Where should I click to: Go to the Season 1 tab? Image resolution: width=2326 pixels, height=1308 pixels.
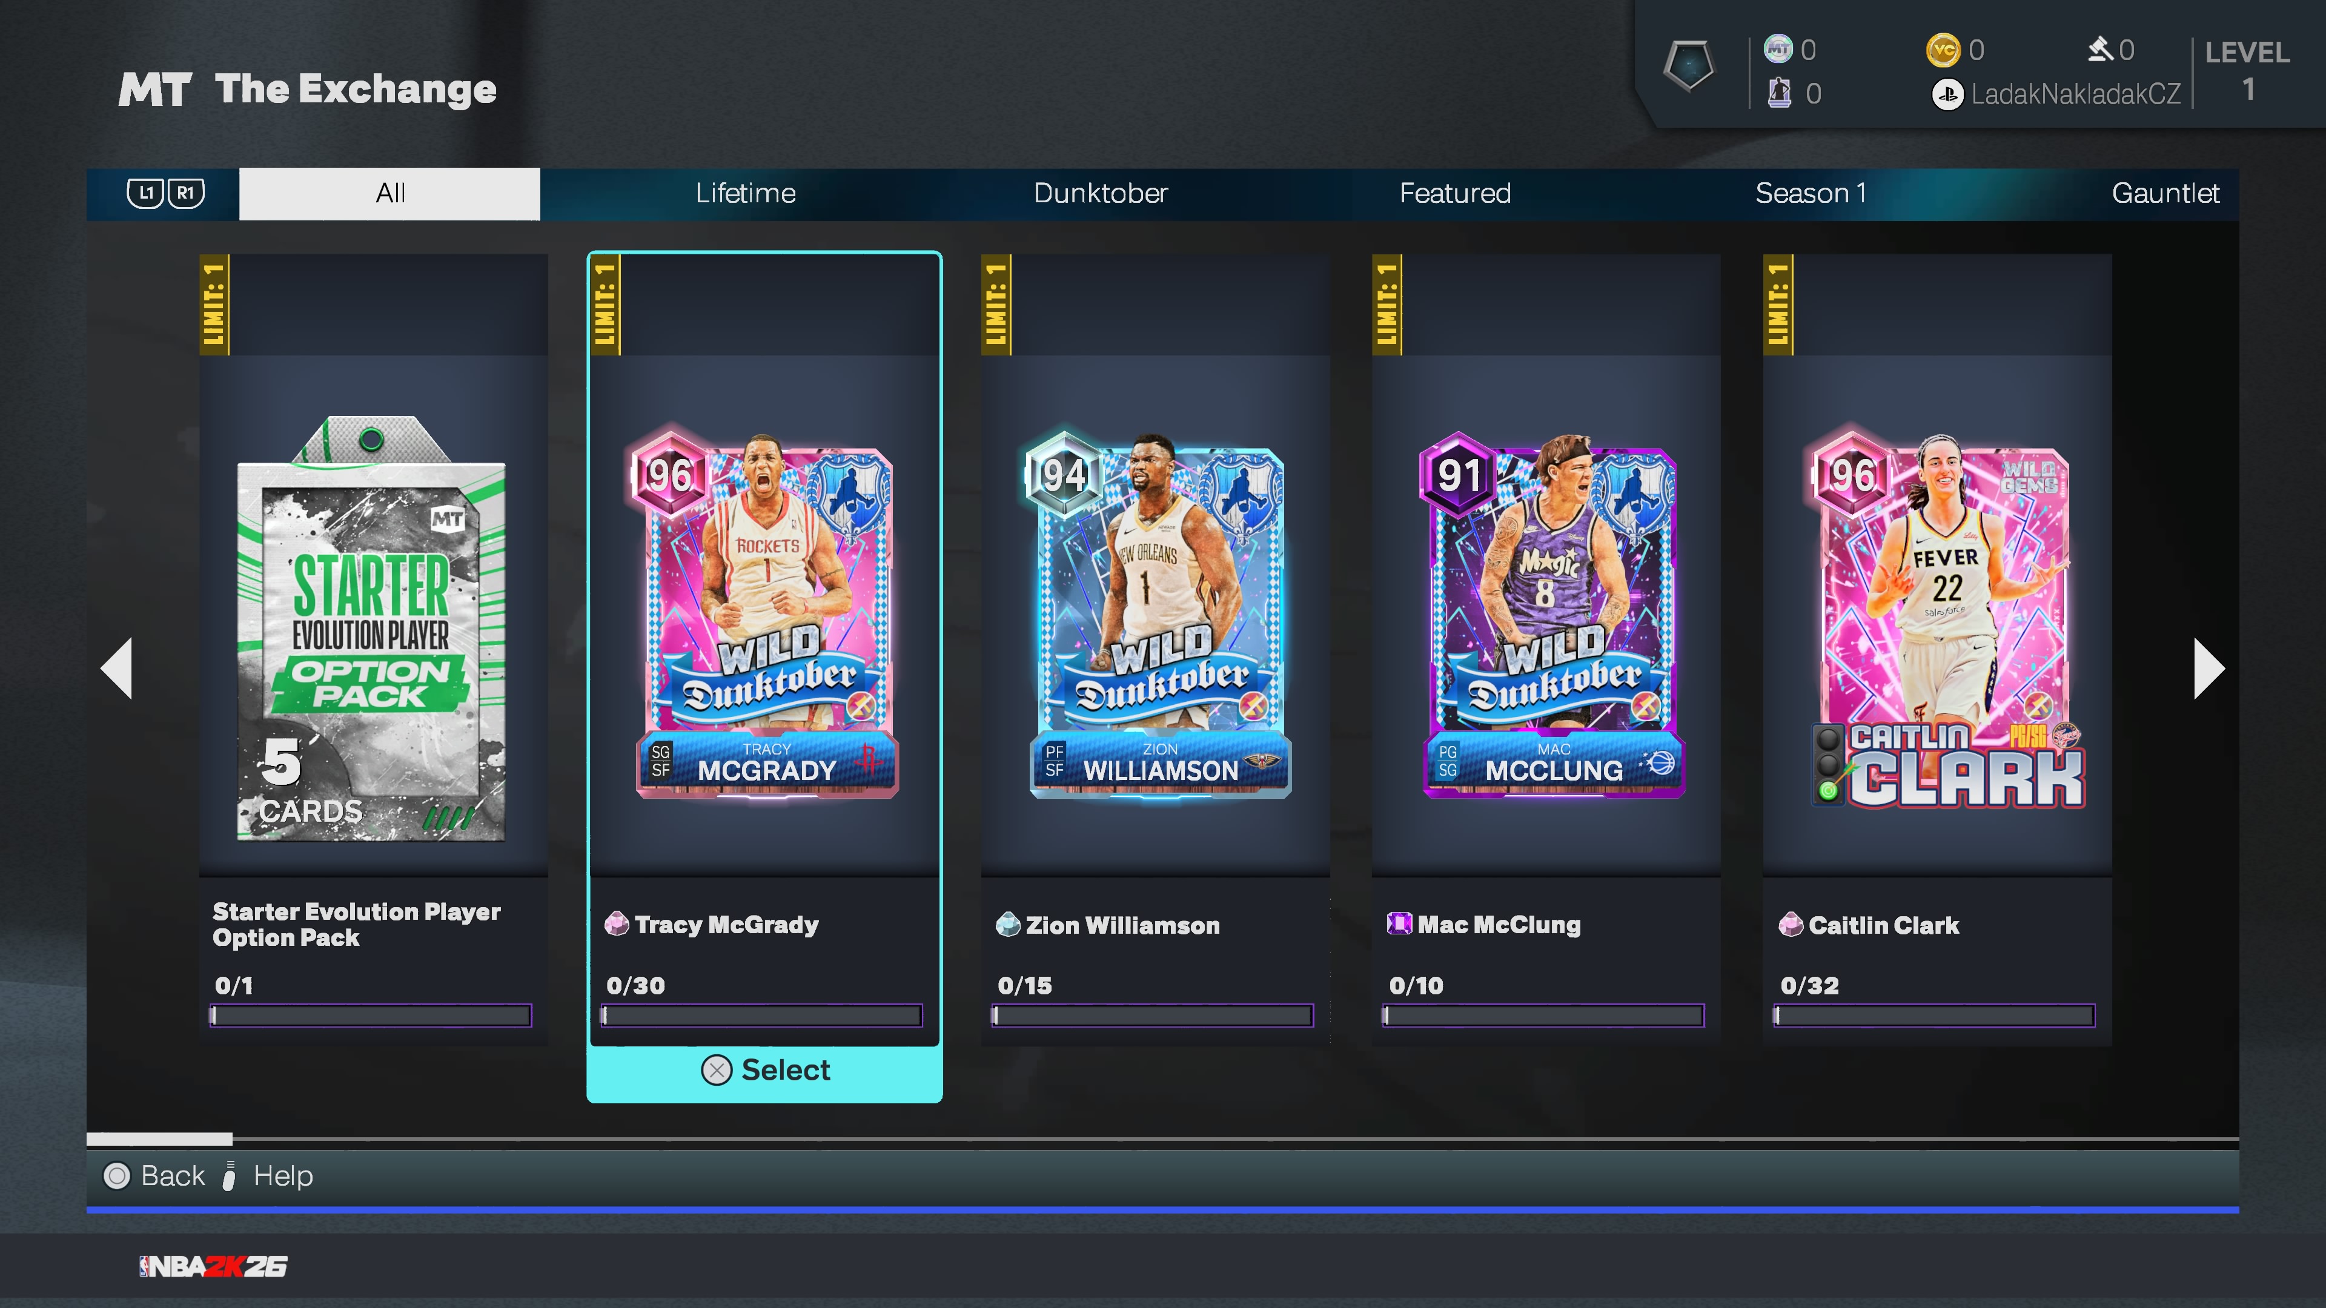click(1809, 193)
